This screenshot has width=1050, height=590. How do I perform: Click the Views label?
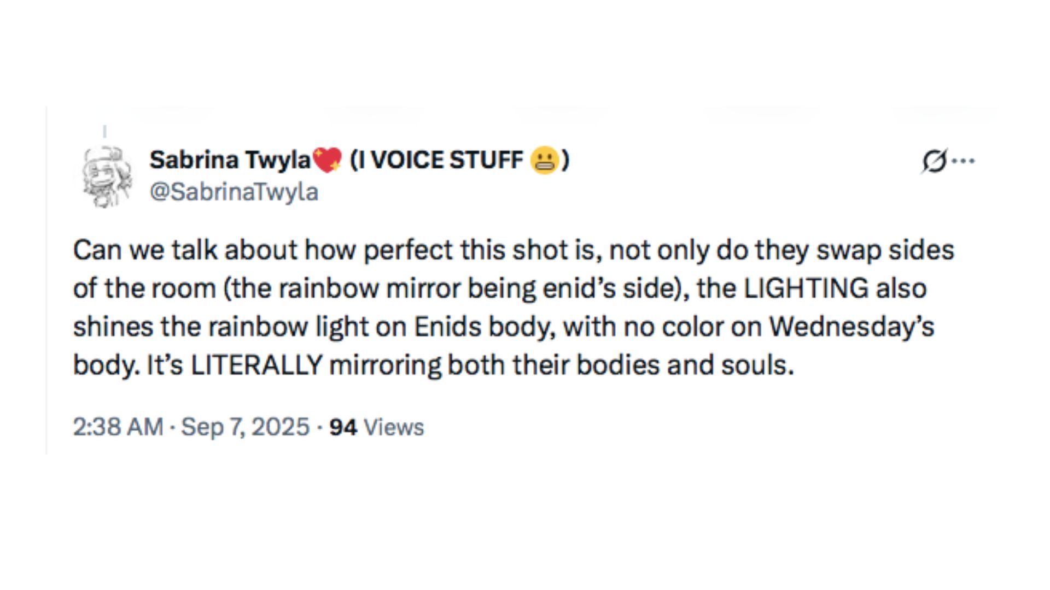click(x=394, y=427)
